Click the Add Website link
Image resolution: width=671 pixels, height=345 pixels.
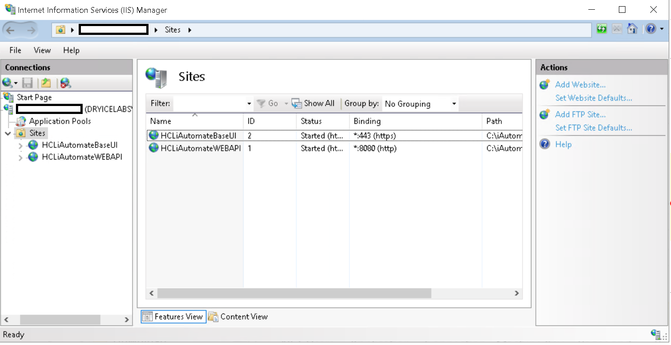pos(580,85)
